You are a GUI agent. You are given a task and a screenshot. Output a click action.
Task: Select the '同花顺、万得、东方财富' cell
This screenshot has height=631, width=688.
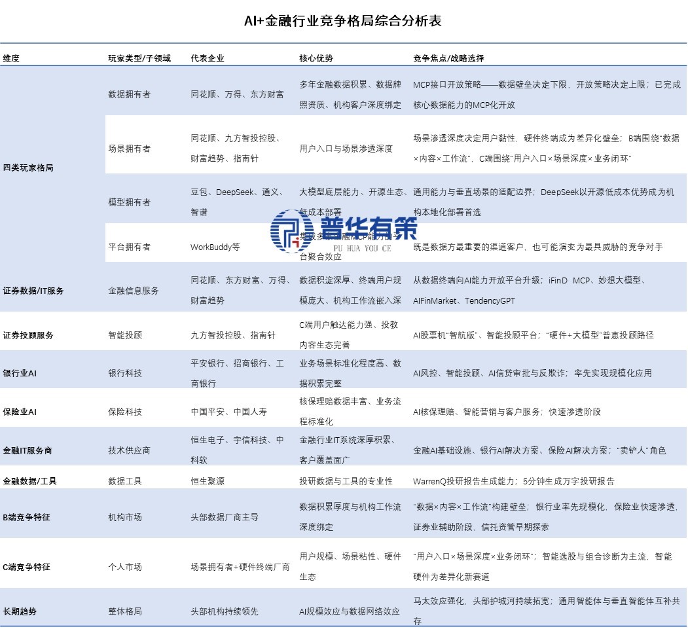pos(237,94)
